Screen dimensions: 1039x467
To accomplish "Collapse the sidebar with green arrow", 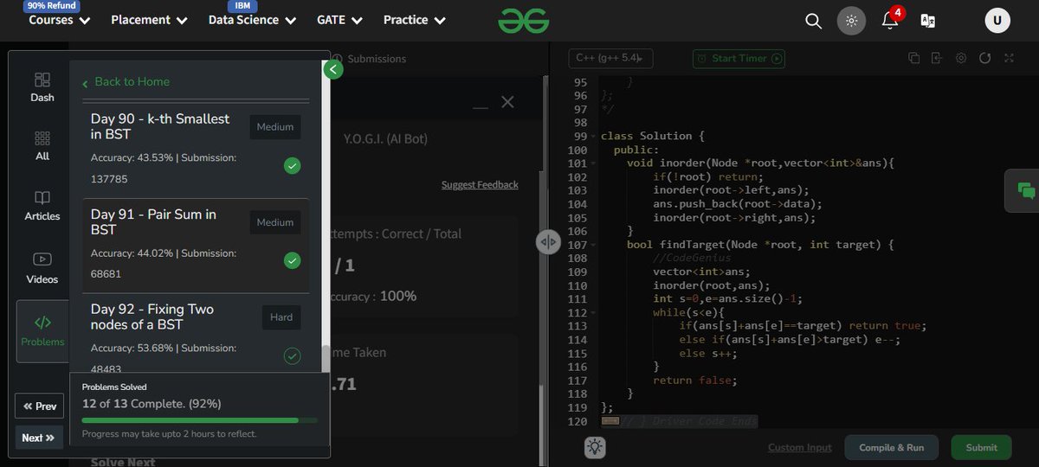I will [x=332, y=70].
